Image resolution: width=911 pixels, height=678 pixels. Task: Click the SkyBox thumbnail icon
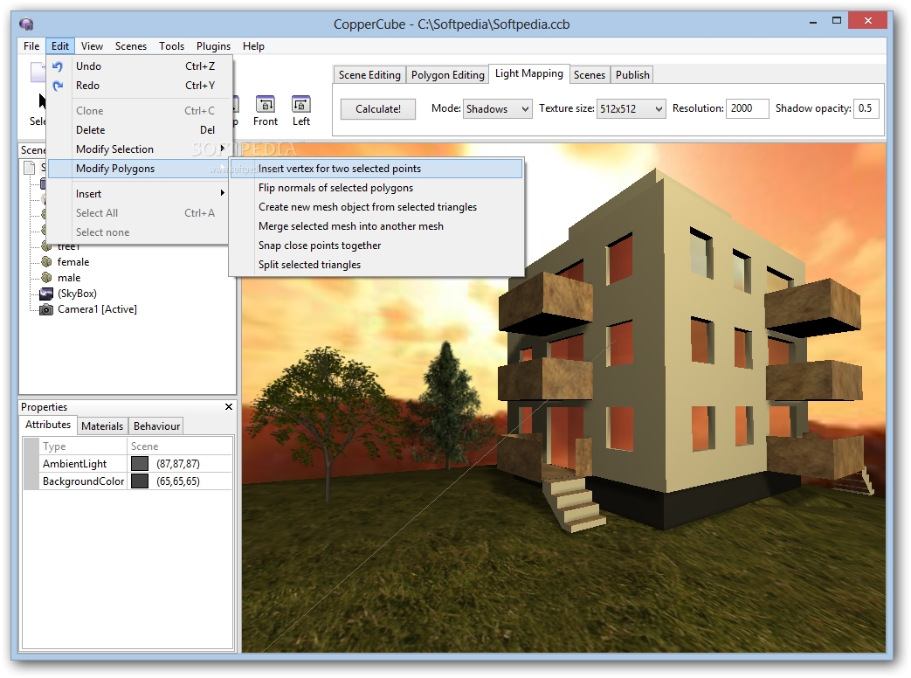(x=46, y=294)
